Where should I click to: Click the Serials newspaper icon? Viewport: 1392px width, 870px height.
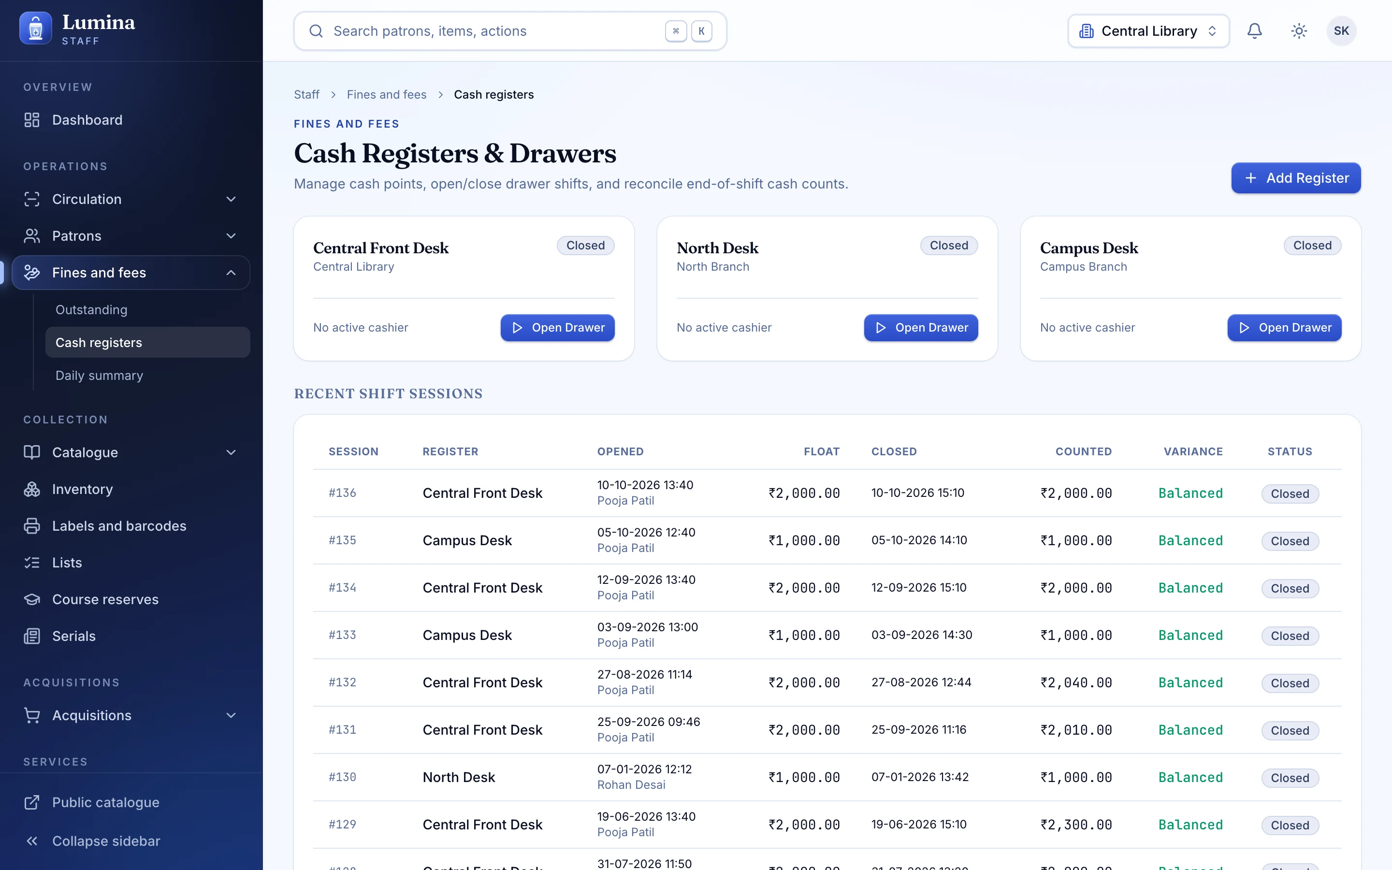[x=31, y=637]
